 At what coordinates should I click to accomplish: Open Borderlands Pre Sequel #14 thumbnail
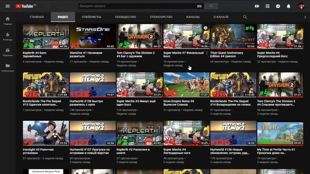click(233, 85)
